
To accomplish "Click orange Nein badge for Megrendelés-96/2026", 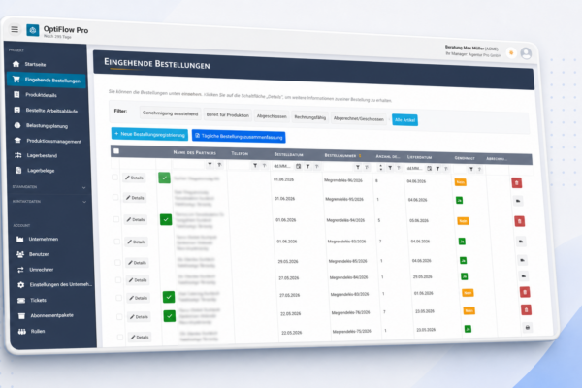I will [460, 182].
